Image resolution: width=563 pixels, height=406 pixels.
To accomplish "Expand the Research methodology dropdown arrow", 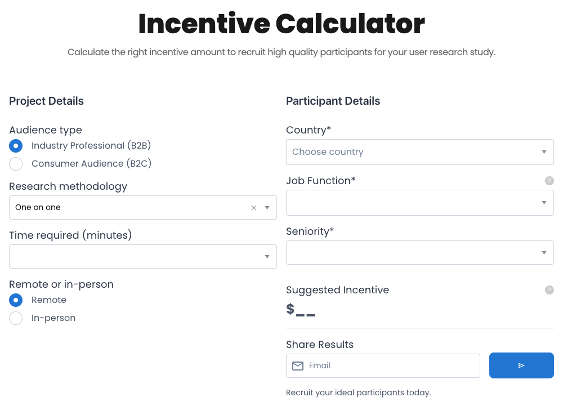I will point(267,207).
